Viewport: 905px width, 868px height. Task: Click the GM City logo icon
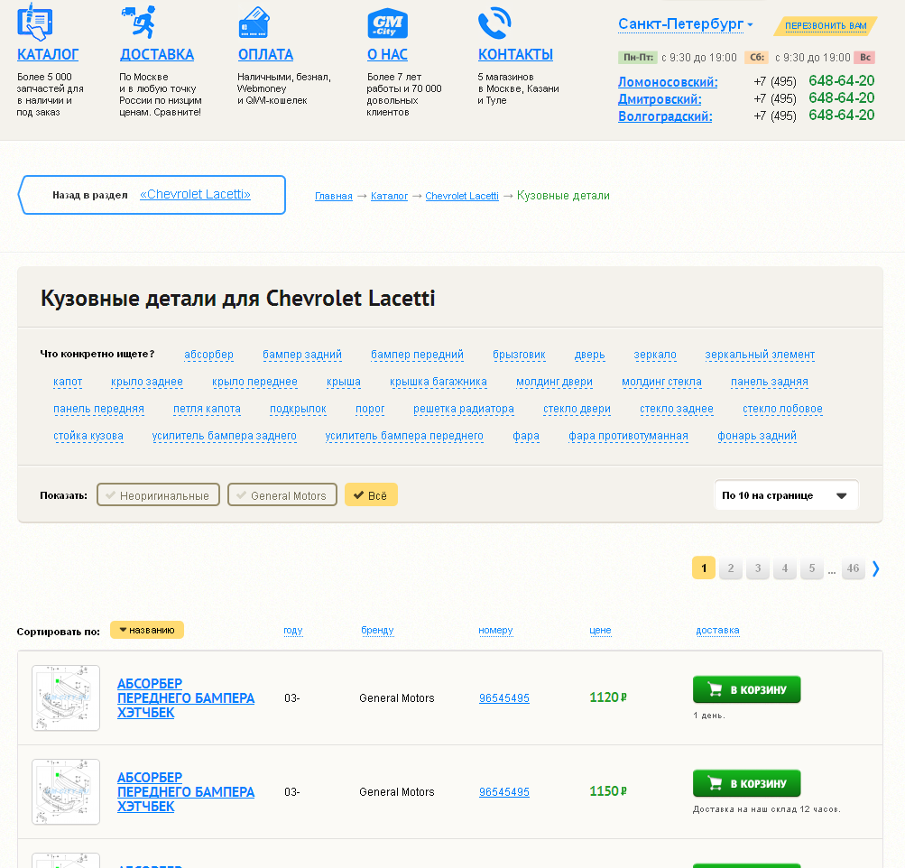pos(387,23)
